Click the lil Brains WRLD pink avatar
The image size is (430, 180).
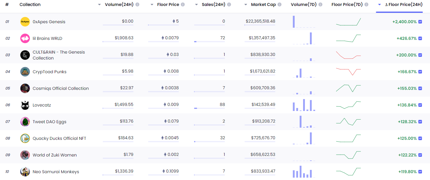(x=25, y=38)
